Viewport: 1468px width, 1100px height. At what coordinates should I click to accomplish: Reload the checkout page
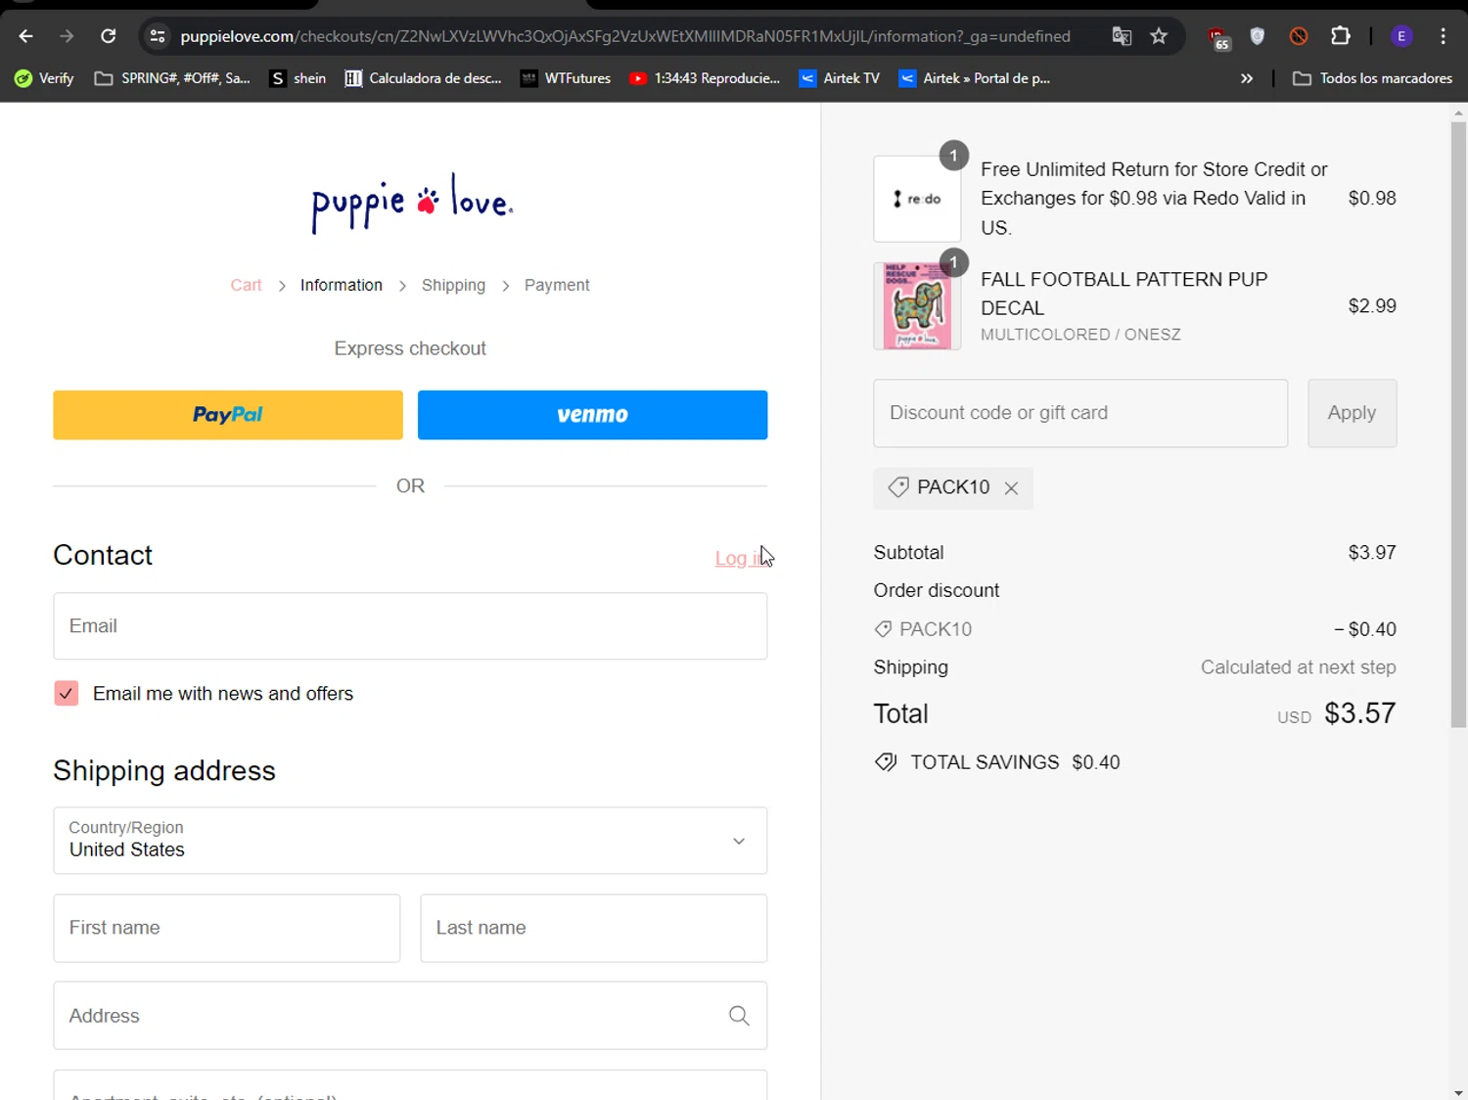pyautogui.click(x=109, y=36)
